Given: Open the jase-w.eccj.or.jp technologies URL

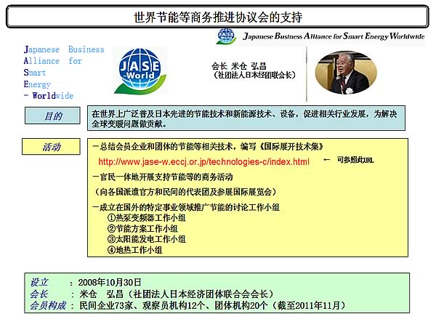Looking at the screenshot, I should 203,162.
